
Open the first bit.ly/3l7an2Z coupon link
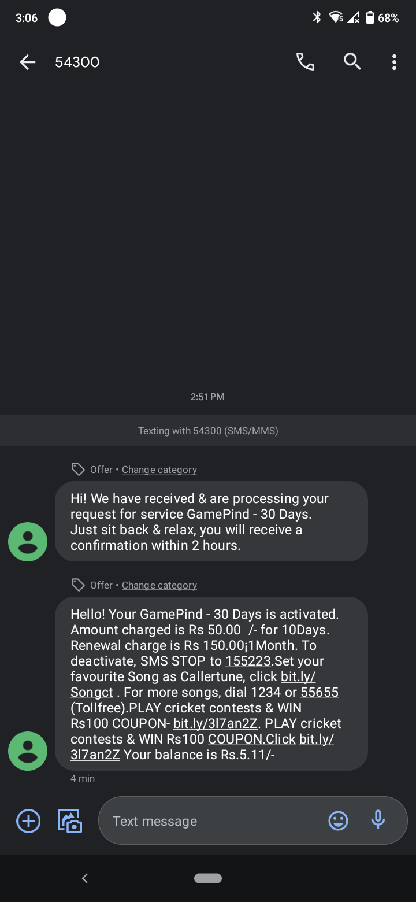pos(215,723)
